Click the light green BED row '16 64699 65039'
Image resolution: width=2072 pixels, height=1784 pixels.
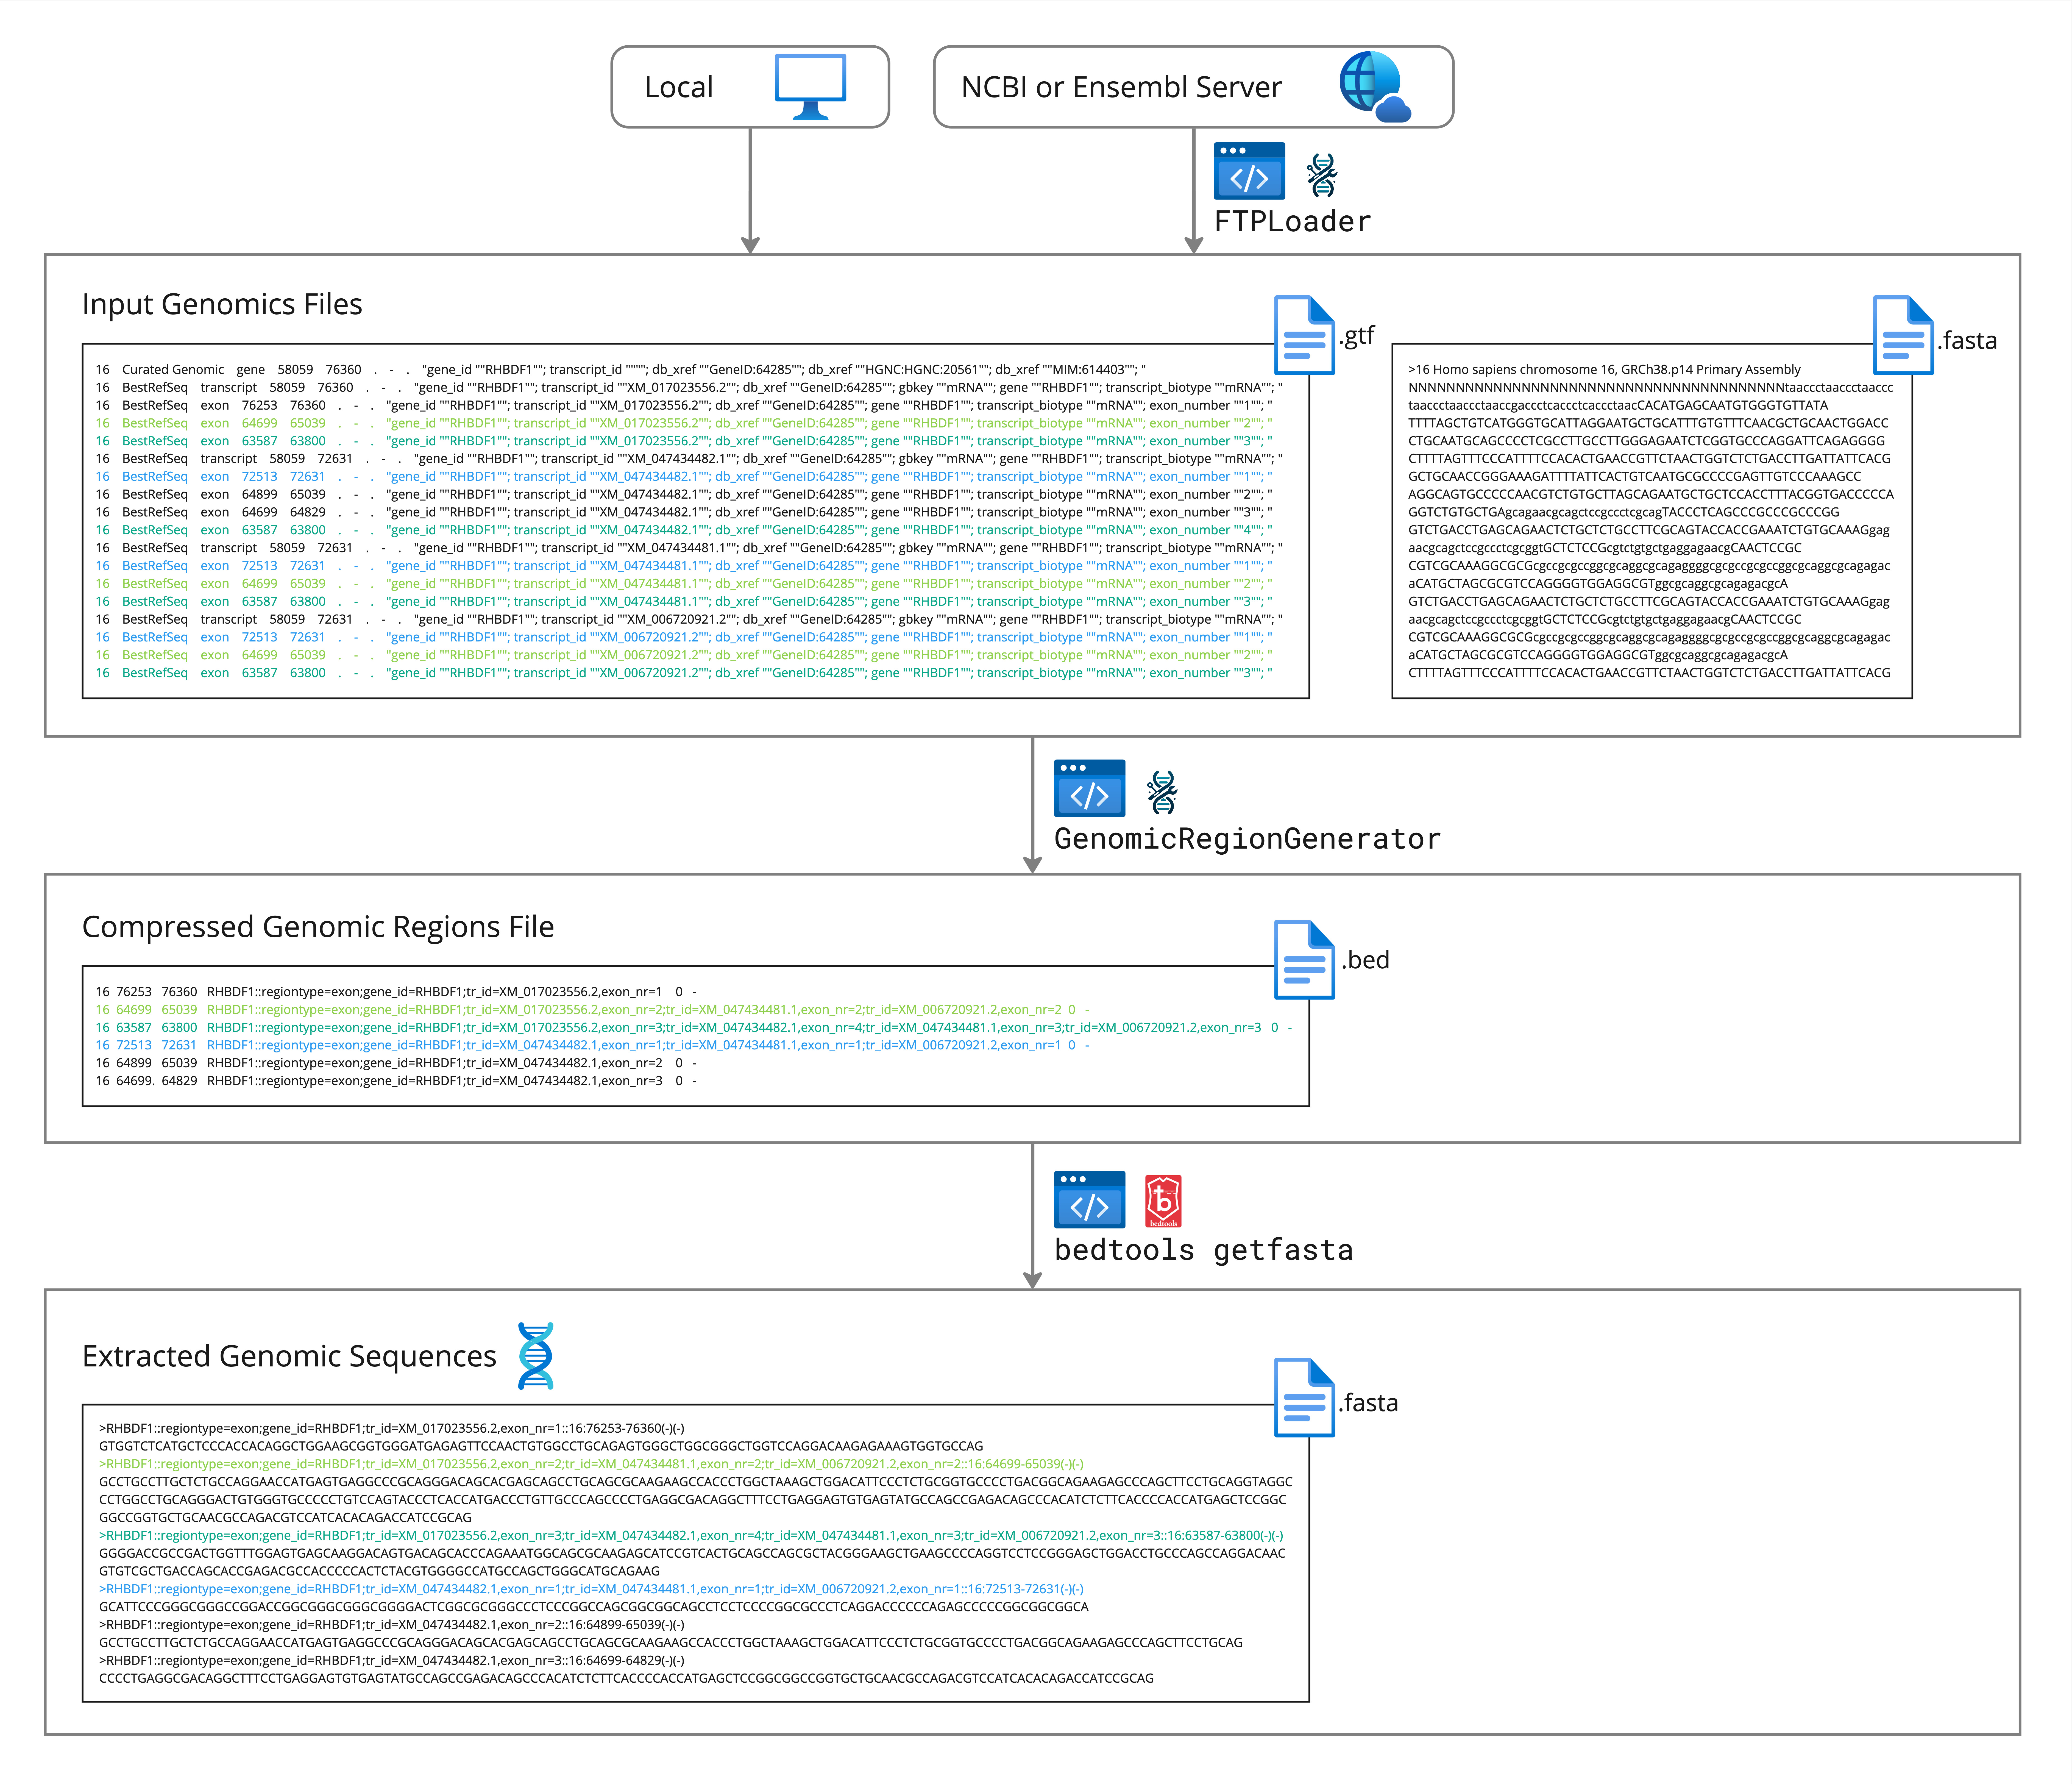[592, 1010]
